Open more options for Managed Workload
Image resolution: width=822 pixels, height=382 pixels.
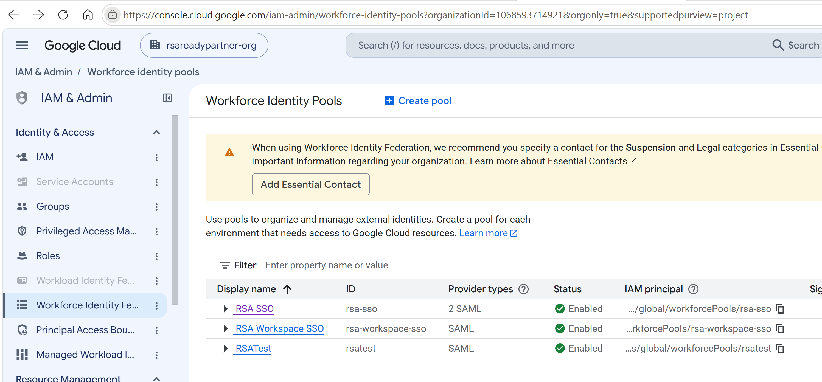pyautogui.click(x=156, y=355)
